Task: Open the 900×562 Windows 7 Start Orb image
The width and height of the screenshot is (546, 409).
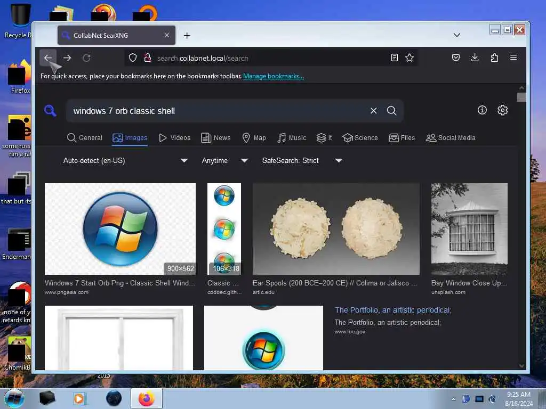Action: [x=120, y=229]
